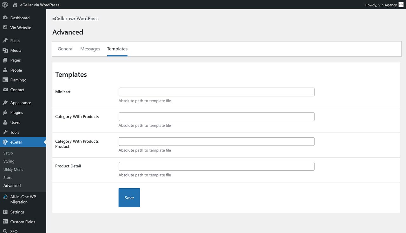Click the home icon in admin bar
Image resolution: width=406 pixels, height=233 pixels.
pyautogui.click(x=15, y=5)
